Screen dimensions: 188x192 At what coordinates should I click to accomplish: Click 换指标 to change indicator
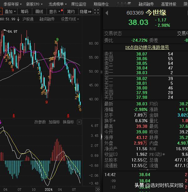click(69, 122)
